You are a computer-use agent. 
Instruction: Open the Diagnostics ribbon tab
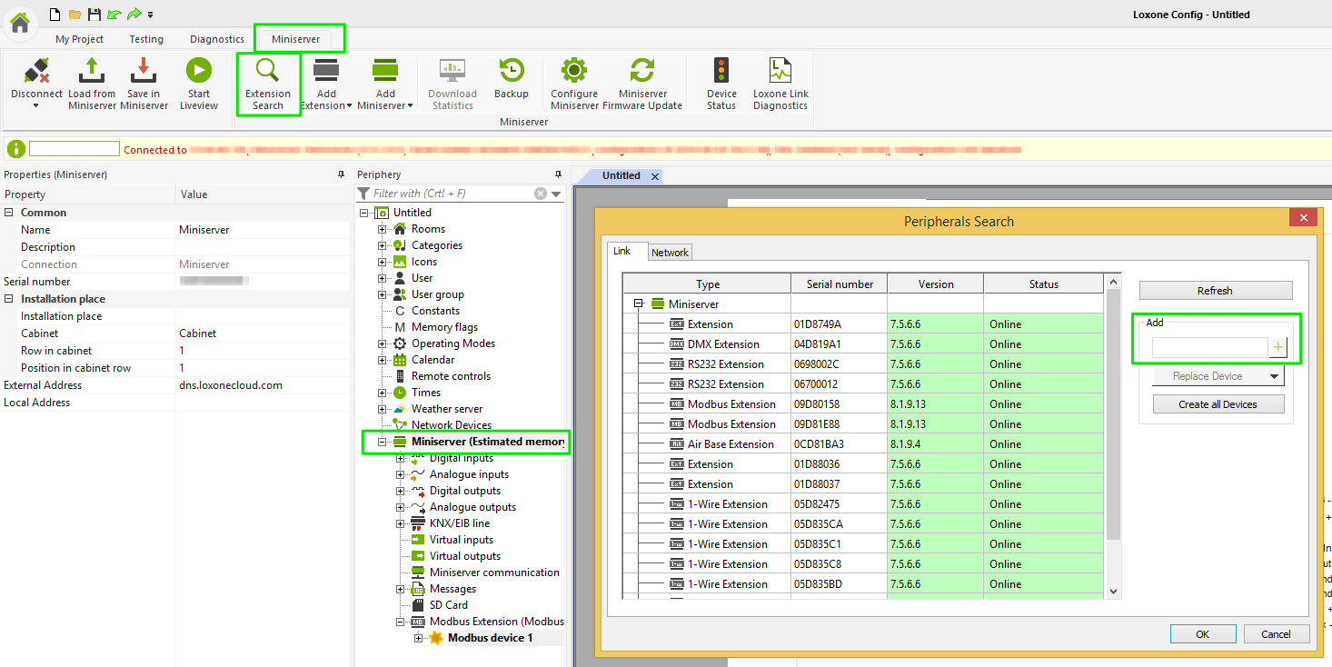point(216,39)
